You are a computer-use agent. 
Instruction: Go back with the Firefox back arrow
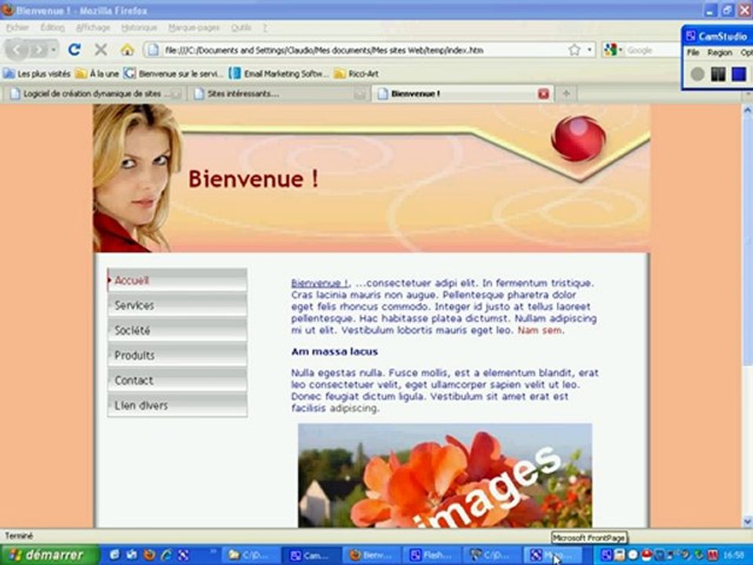(16, 49)
